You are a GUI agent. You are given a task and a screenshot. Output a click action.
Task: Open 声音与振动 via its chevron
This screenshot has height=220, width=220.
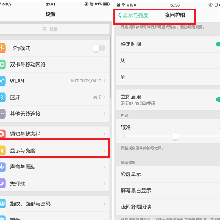pos(104,167)
